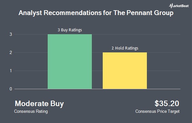
Task: Click the 'Consensus Price Target' caption
Action: 157,111
